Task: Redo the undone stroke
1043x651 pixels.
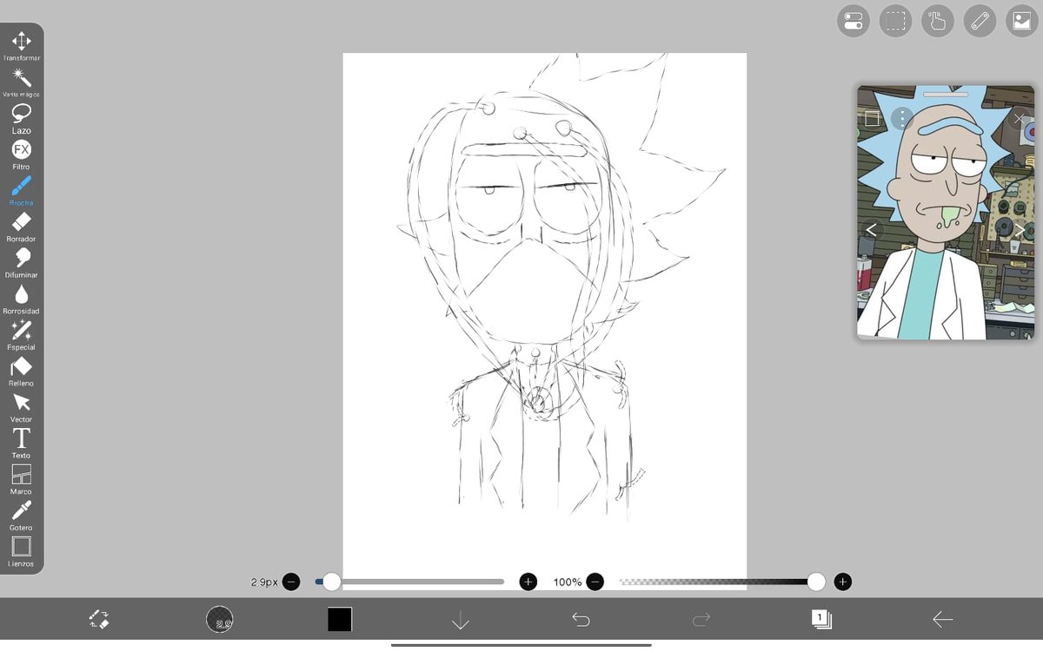Action: 701,619
